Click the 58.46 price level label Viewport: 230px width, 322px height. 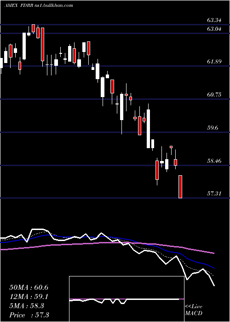(214, 161)
